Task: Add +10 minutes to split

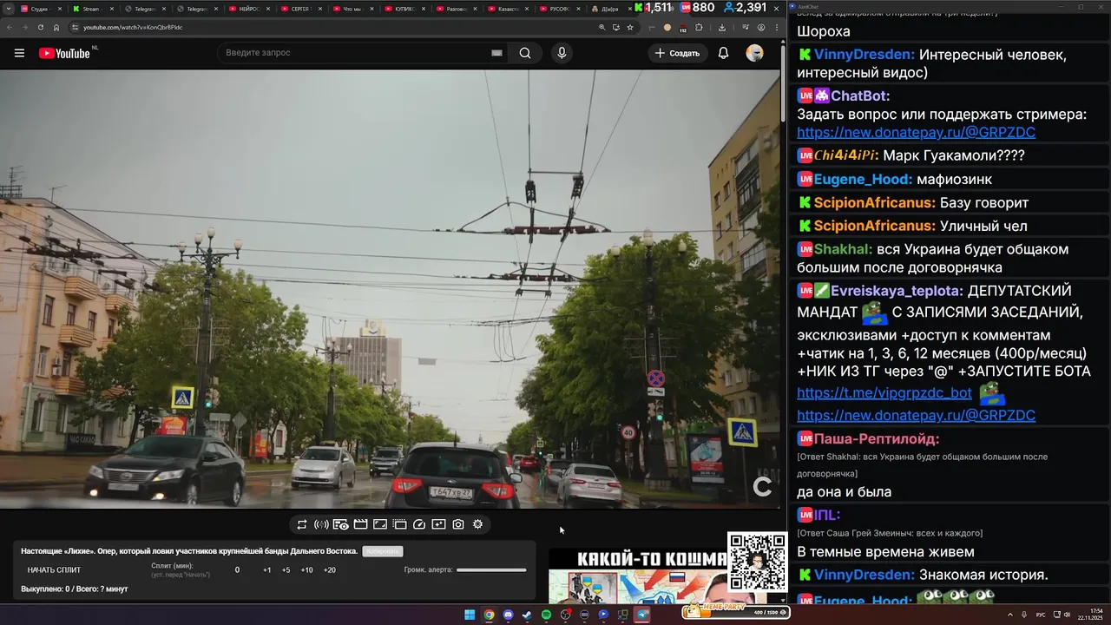Action: [x=306, y=570]
